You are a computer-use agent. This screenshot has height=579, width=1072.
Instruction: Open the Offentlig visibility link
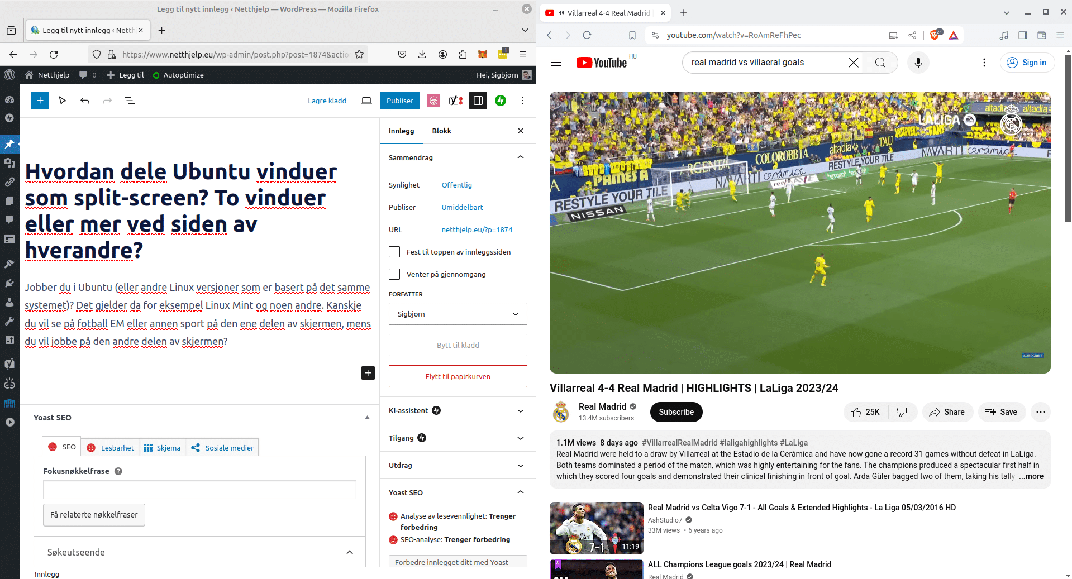pos(457,185)
